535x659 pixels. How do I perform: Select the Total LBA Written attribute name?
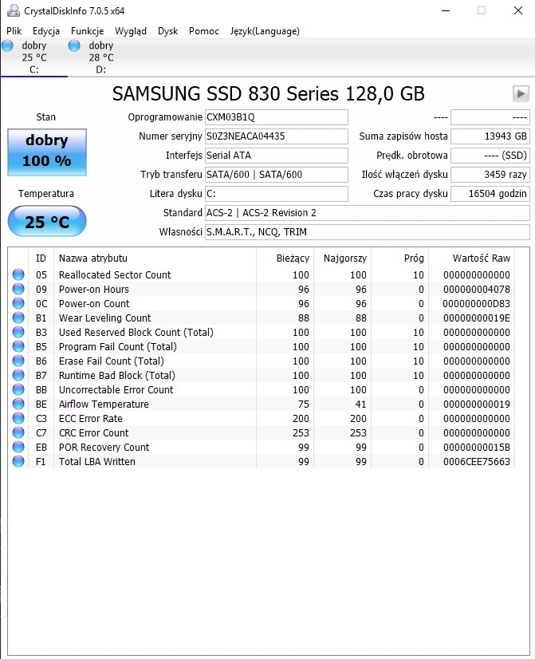[x=97, y=461]
